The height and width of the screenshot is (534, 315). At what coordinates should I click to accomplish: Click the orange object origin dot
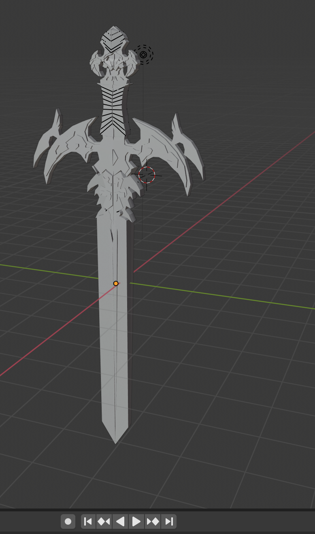click(x=116, y=284)
